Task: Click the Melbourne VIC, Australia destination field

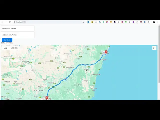Action: coord(18,35)
